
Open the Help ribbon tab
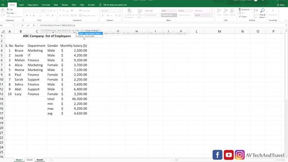click(82, 5)
